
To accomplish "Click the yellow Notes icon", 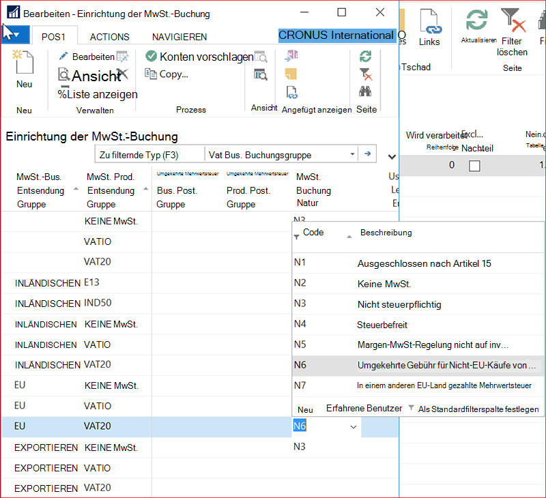I will coord(291,74).
